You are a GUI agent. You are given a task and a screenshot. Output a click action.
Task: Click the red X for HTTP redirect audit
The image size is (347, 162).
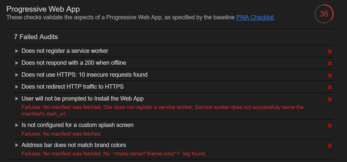pos(329,87)
